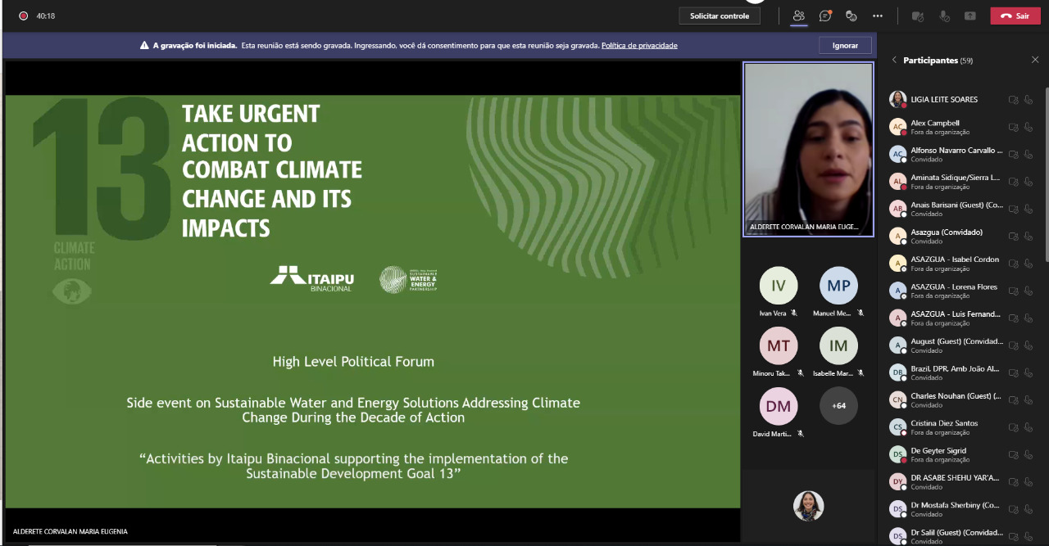Select participant Cristina Diez Santos
1049x546 pixels.
coord(962,427)
